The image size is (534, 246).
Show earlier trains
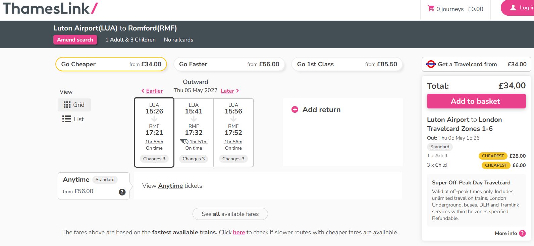click(x=152, y=91)
